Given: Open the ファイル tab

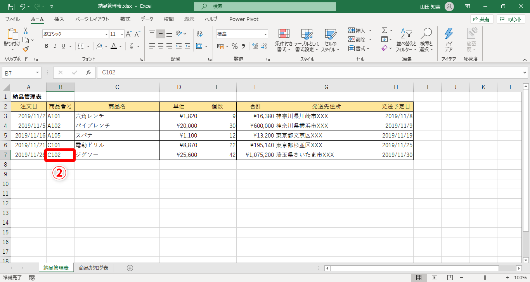Looking at the screenshot, I should [x=12, y=19].
